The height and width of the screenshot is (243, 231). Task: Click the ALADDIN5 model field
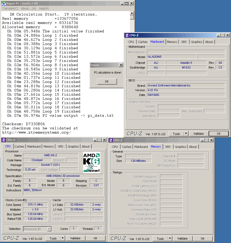[x=172, y=57]
